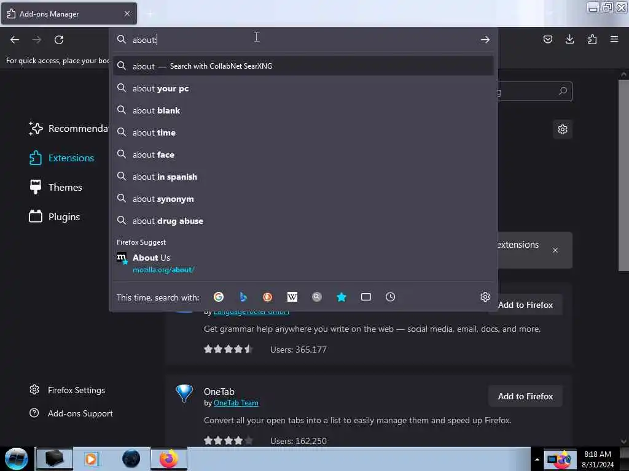This screenshot has height=471, width=629.
Task: Select the 'about drug abuse' suggestion
Action: (x=303, y=221)
